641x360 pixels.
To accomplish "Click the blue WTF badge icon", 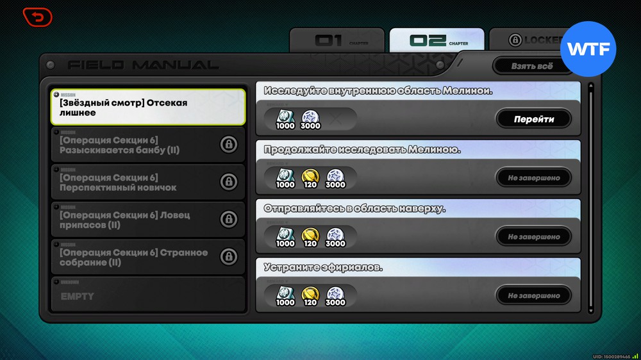I will [x=588, y=49].
